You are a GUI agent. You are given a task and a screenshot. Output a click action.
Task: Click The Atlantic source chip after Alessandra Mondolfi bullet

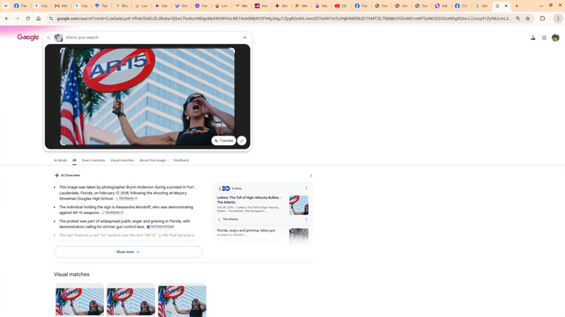click(112, 212)
